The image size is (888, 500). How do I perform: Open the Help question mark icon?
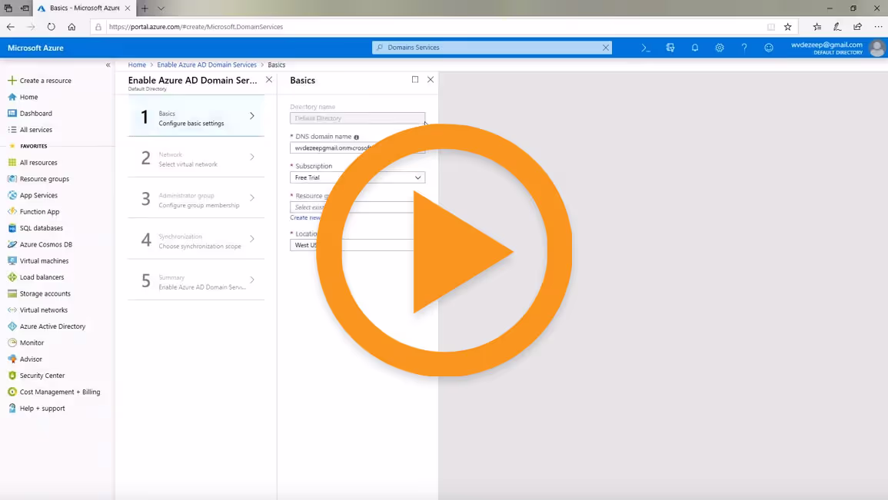744,48
